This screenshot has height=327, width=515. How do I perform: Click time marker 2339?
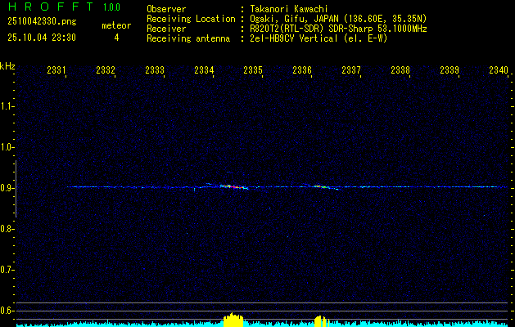[449, 70]
